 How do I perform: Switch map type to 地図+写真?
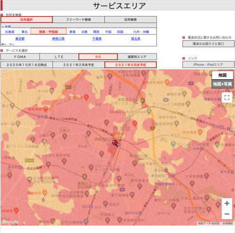click(222, 84)
